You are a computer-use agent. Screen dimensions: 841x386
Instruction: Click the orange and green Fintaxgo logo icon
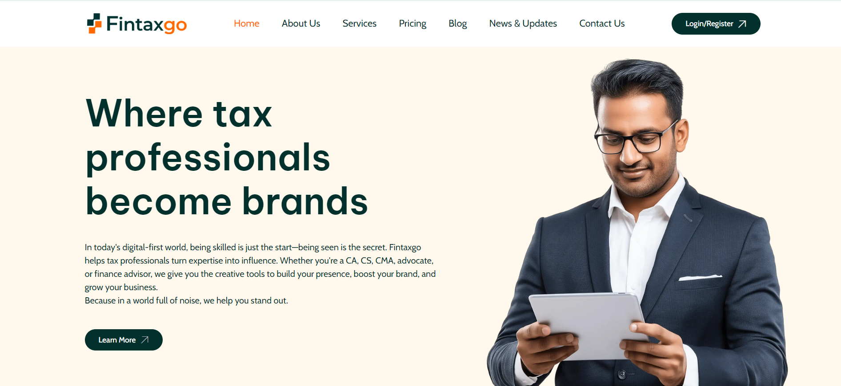point(94,24)
